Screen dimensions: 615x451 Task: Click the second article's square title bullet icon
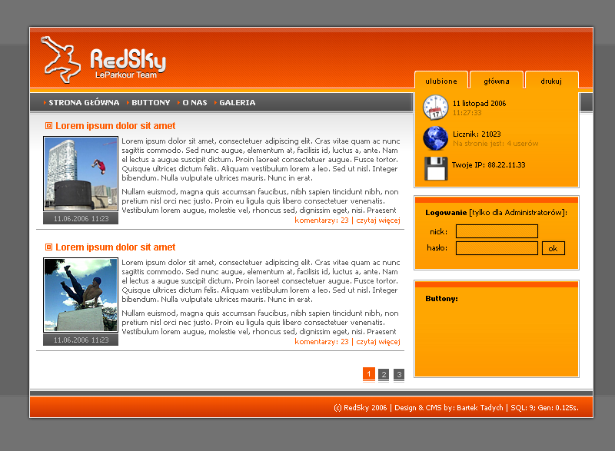pyautogui.click(x=48, y=247)
